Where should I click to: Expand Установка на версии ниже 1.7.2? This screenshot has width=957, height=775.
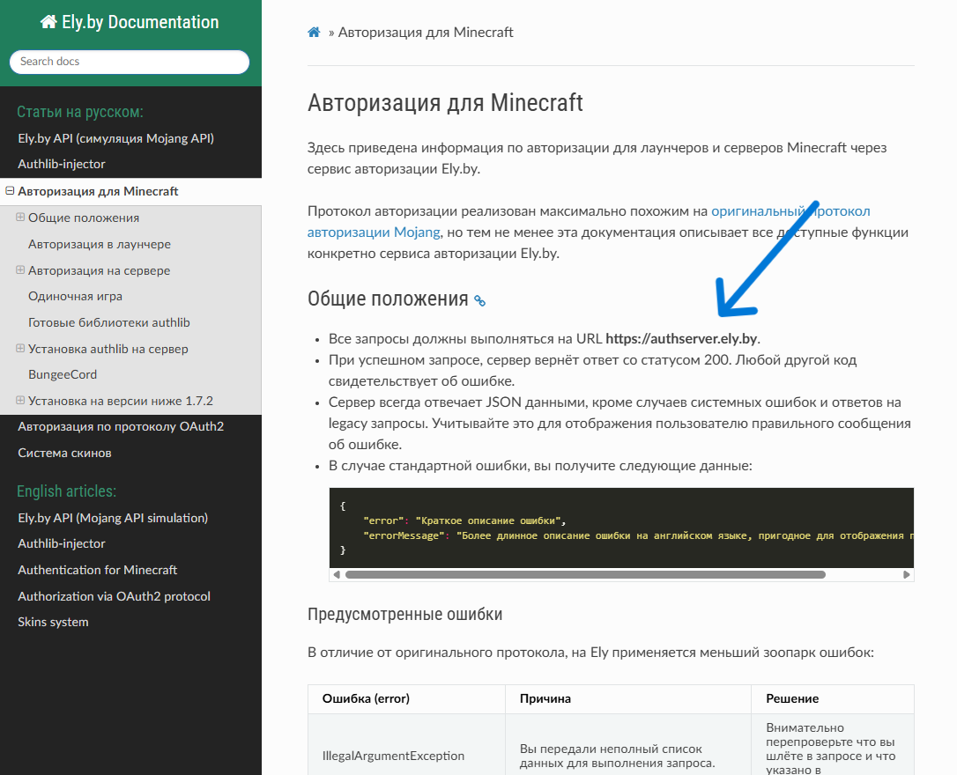pos(20,401)
